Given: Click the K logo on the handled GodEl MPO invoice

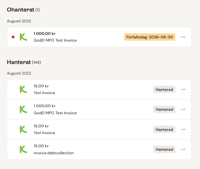Looking at the screenshot, I should click(23, 109).
